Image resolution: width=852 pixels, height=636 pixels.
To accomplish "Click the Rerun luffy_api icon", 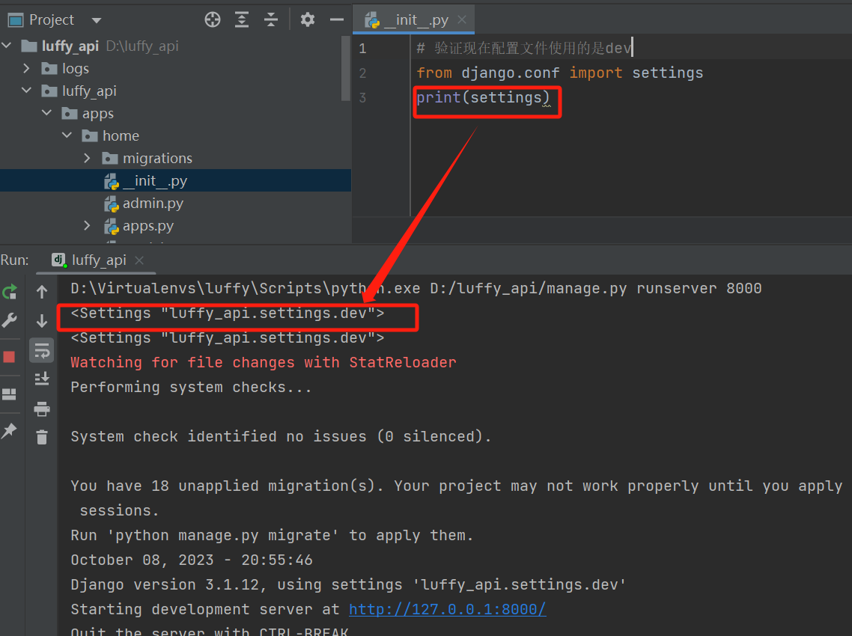I will [10, 293].
